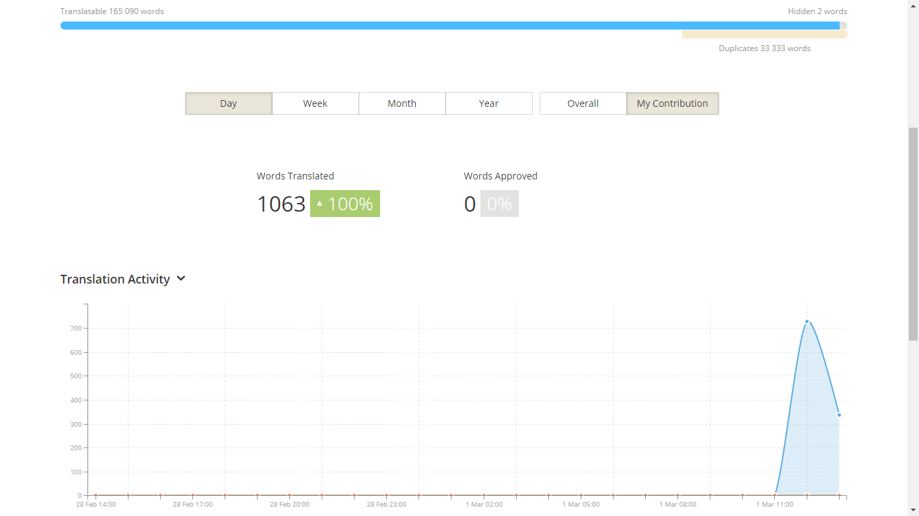919x516 pixels.
Task: Click the 1 Mar 11:00 axis label
Action: (774, 504)
